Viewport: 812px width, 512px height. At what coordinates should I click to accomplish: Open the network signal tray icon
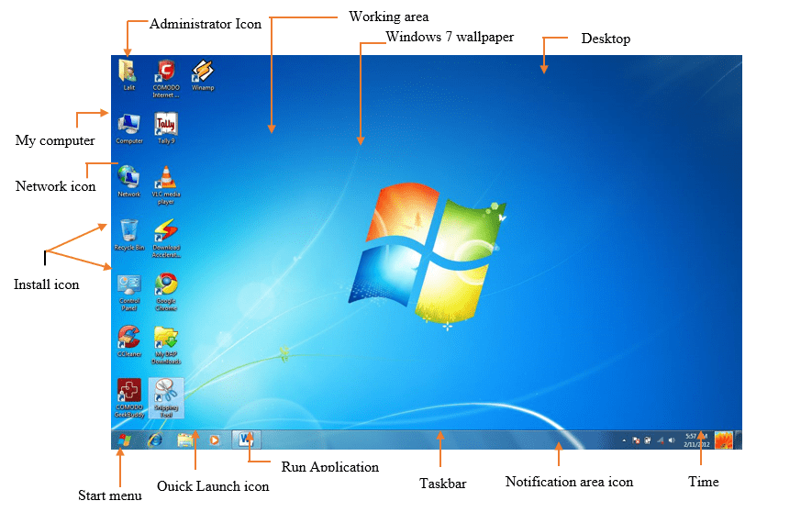click(661, 440)
